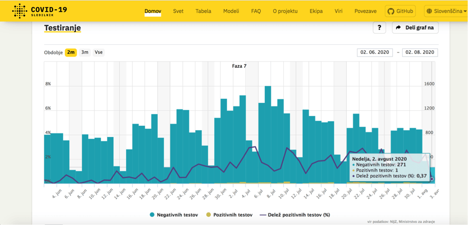Open the question mark help button
This screenshot has height=225, width=468.
click(379, 28)
